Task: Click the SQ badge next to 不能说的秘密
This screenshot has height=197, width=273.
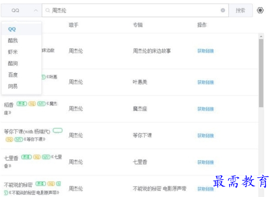Action: [x=51, y=184]
